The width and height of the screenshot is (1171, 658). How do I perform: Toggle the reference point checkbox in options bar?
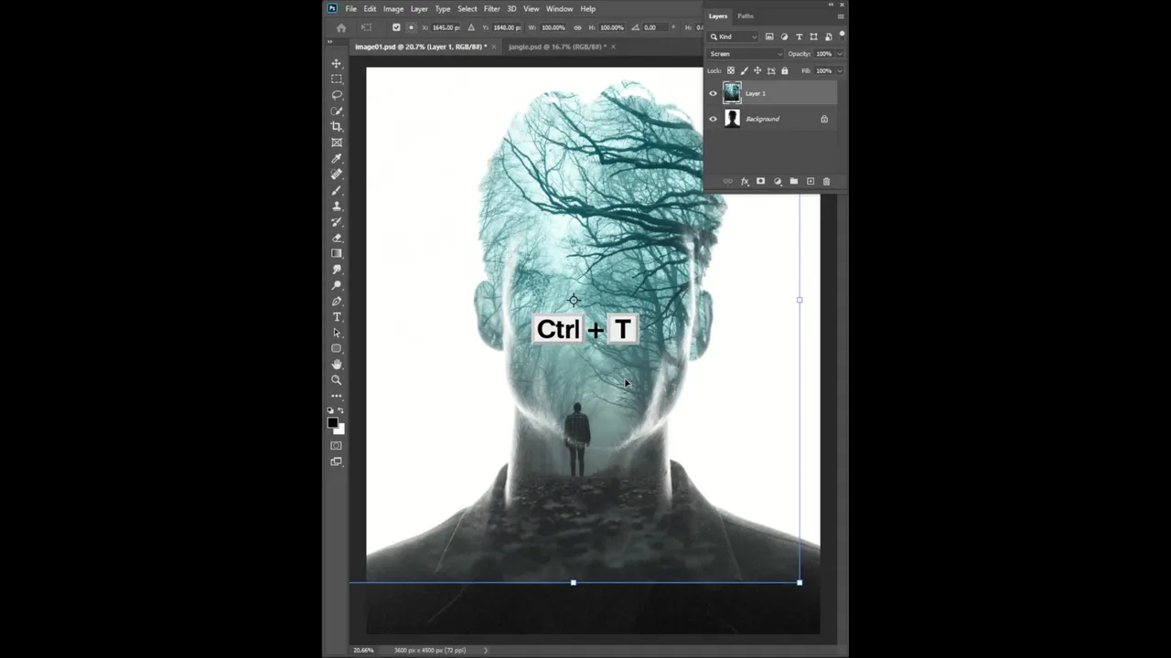[x=396, y=27]
